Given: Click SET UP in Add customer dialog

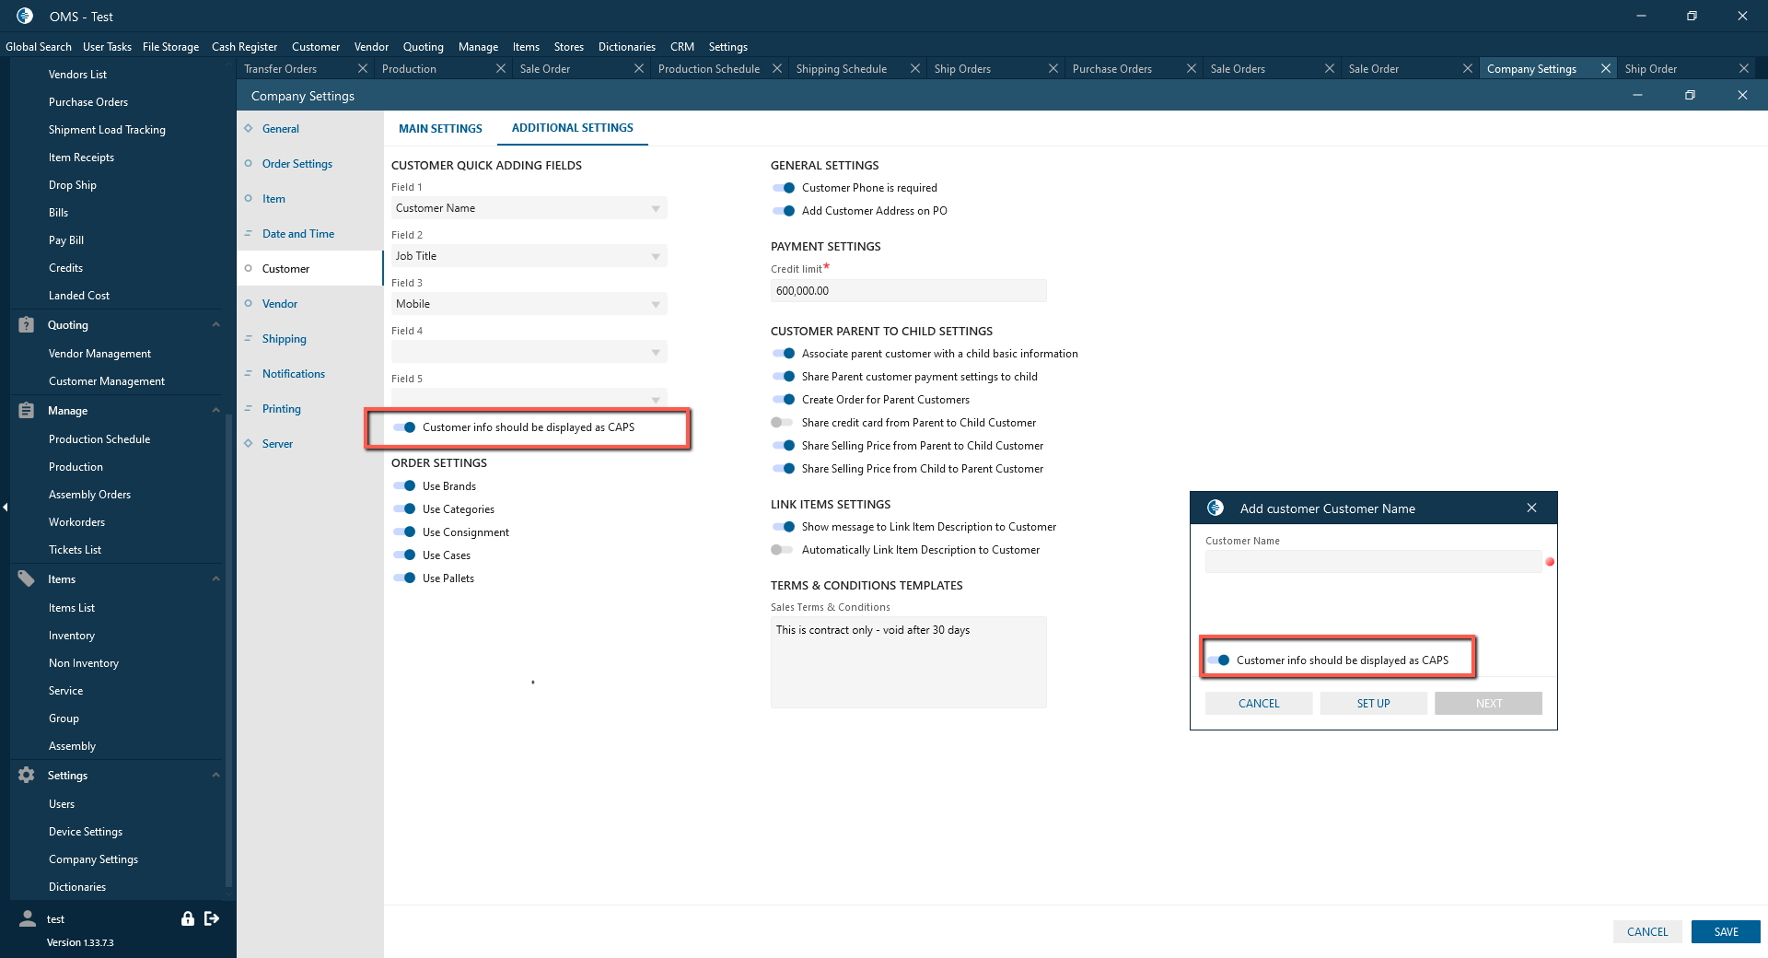Looking at the screenshot, I should [x=1373, y=703].
